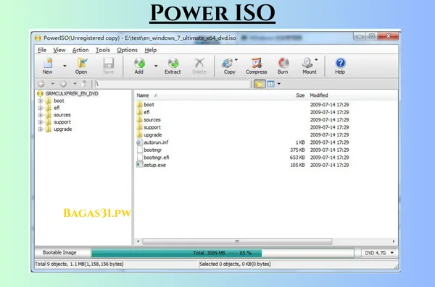Select setup.exe in file list
This screenshot has height=287, width=435.
click(155, 165)
